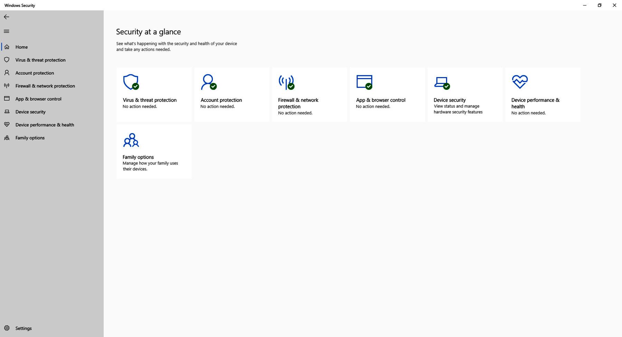Click the Family options people tile icon
The width and height of the screenshot is (622, 337).
pyautogui.click(x=131, y=140)
